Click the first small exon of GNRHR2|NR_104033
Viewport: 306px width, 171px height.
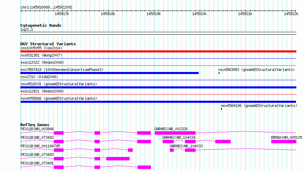pos(172,150)
